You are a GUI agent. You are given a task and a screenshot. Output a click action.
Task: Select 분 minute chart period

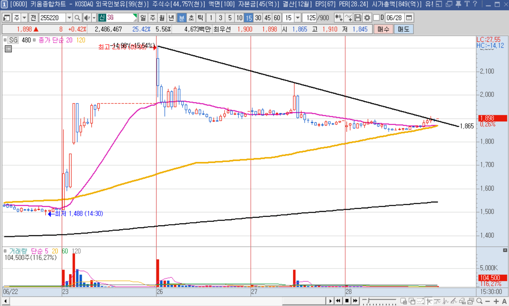(182, 18)
